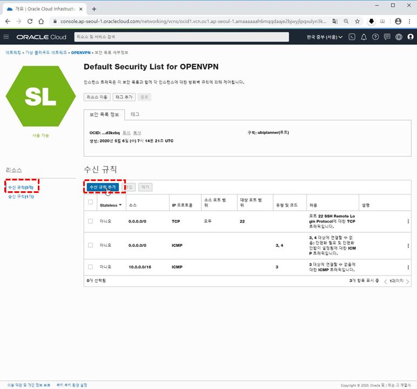Image resolution: width=417 pixels, height=389 pixels.
Task: Open 네트워킹 breadcrumb link
Action: [14, 53]
